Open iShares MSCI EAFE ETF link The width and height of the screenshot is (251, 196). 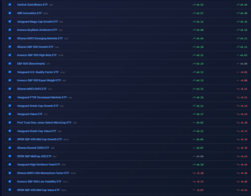click(32, 89)
